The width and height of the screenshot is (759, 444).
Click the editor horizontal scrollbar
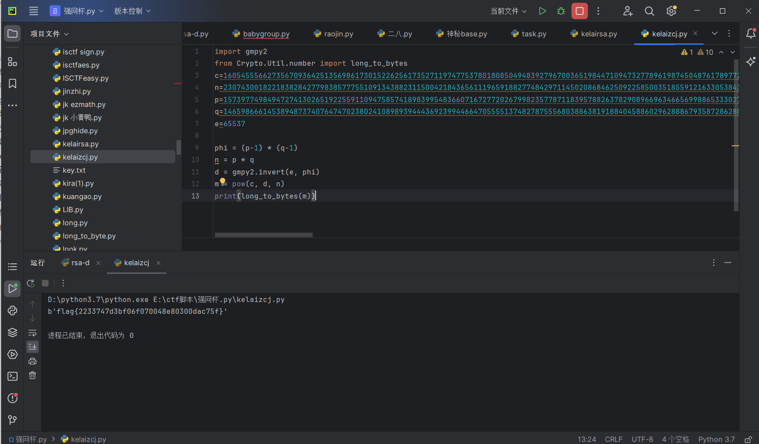[x=264, y=235]
